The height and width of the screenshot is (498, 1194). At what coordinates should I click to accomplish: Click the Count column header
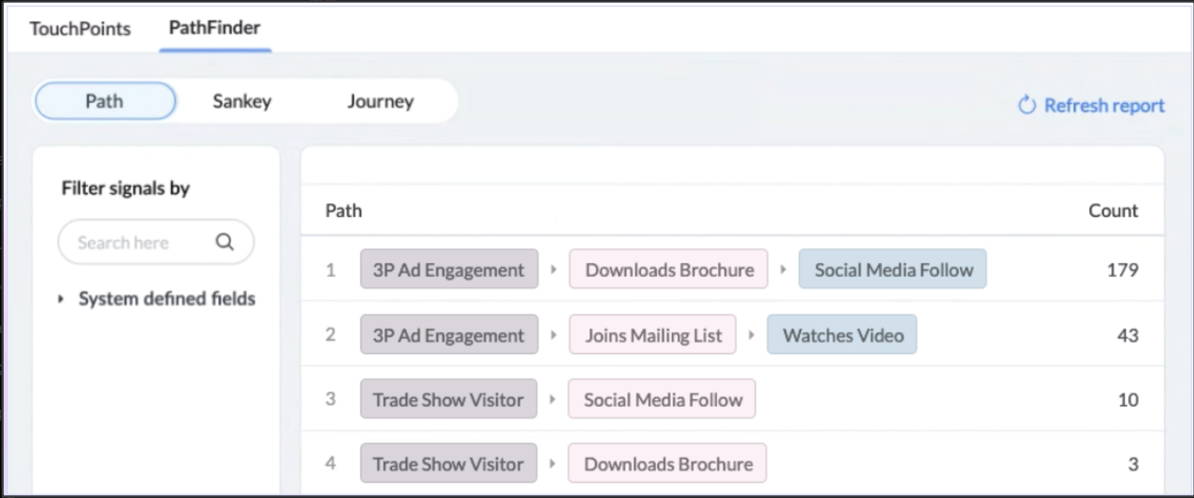point(1113,210)
